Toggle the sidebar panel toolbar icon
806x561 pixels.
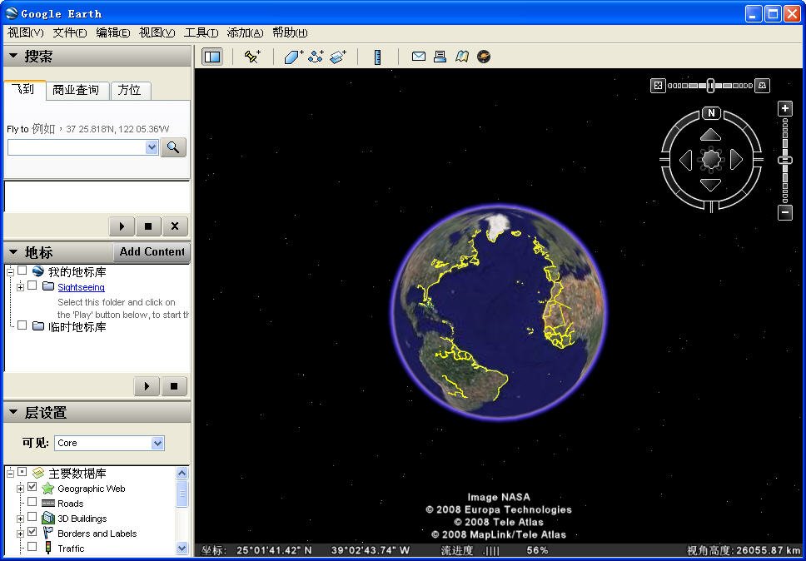(x=212, y=57)
